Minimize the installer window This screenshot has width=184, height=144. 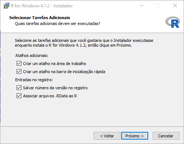(x=142, y=6)
